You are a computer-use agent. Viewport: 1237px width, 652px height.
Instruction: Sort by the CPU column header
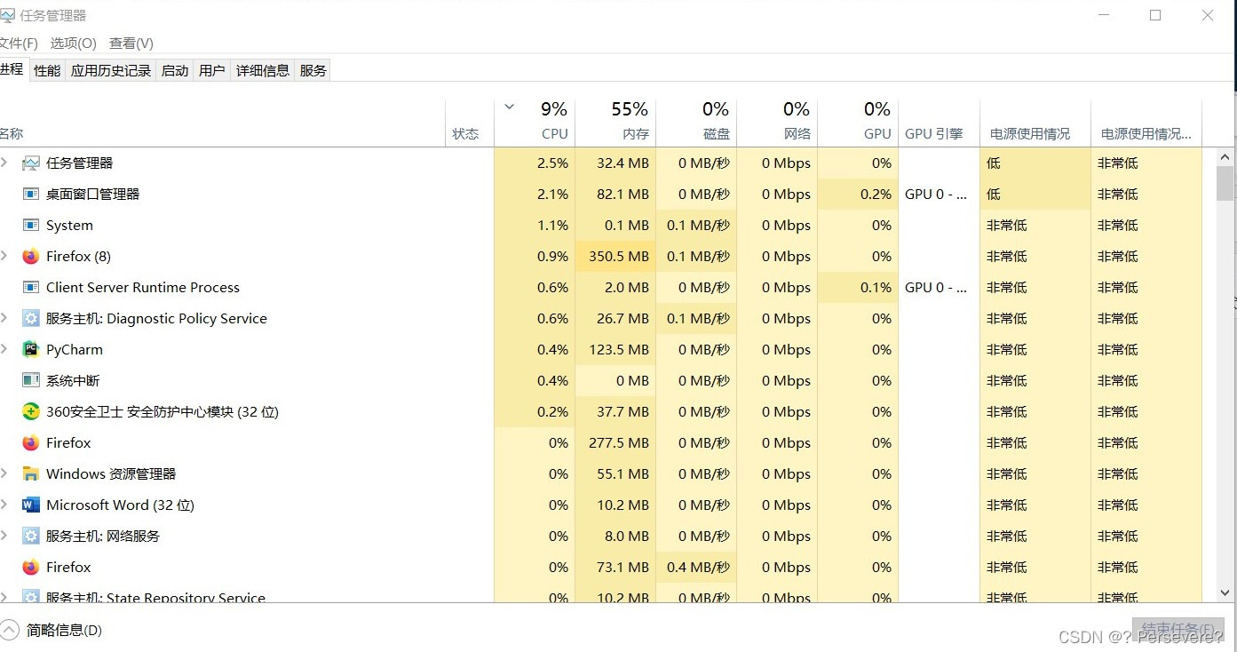(535, 123)
